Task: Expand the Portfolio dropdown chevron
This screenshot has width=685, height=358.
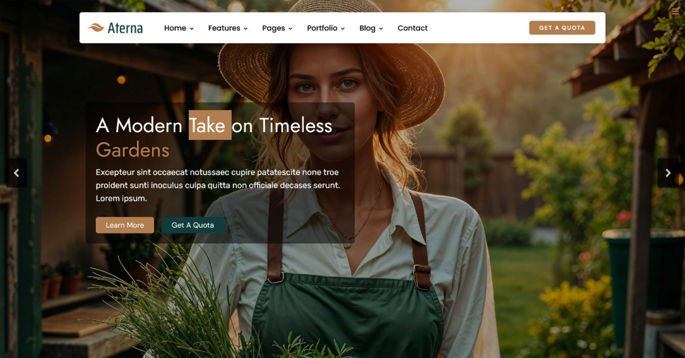Action: (342, 29)
